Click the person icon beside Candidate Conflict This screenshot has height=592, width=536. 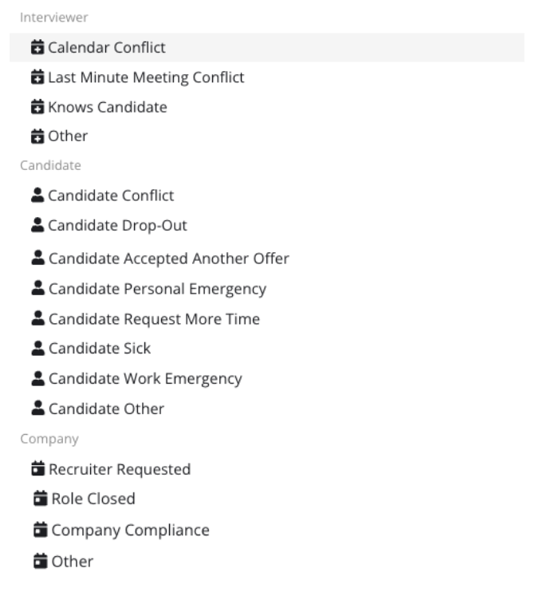(37, 195)
